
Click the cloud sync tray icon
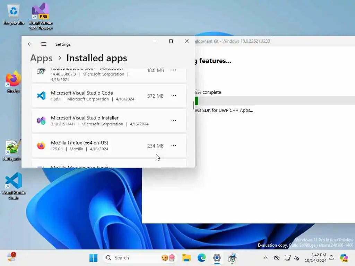click(276, 258)
